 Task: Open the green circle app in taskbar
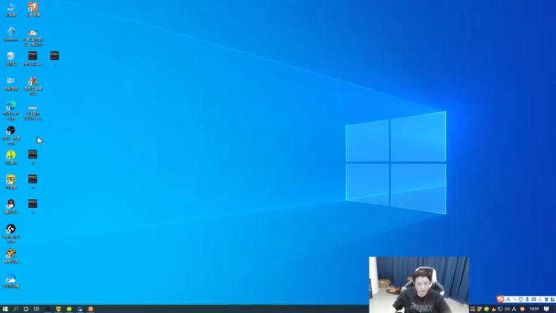69,309
